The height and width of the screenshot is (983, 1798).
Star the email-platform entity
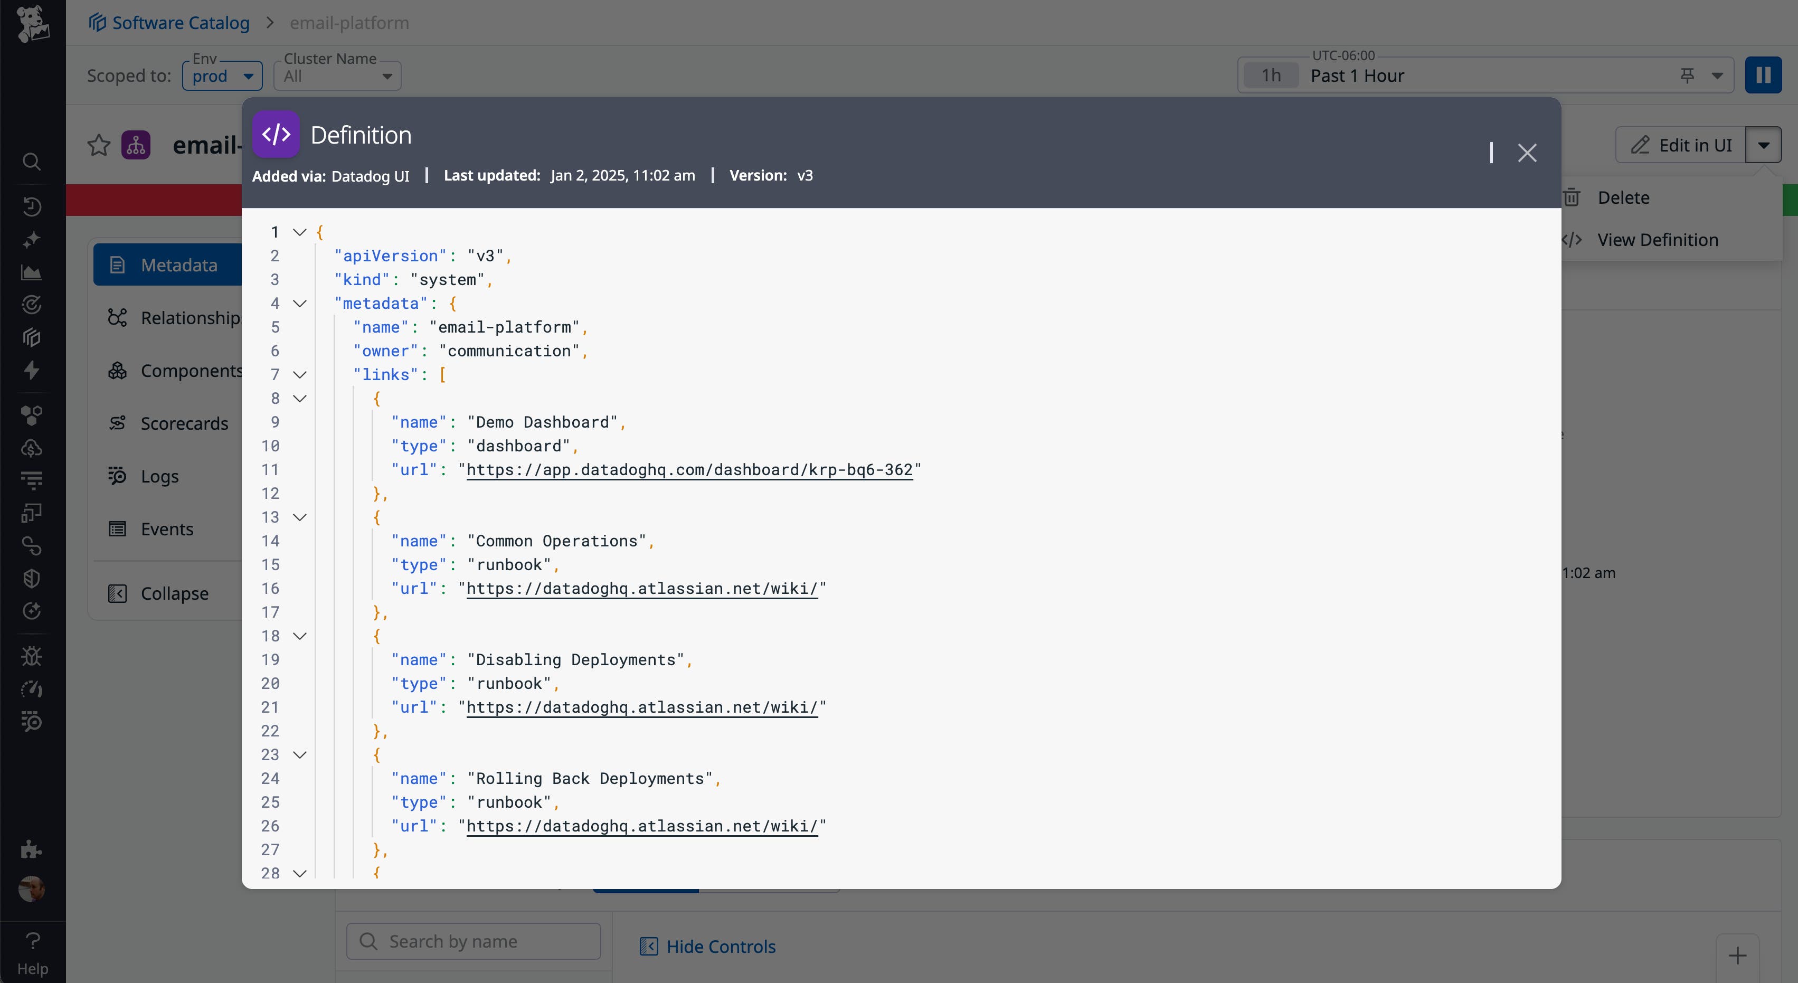[98, 145]
